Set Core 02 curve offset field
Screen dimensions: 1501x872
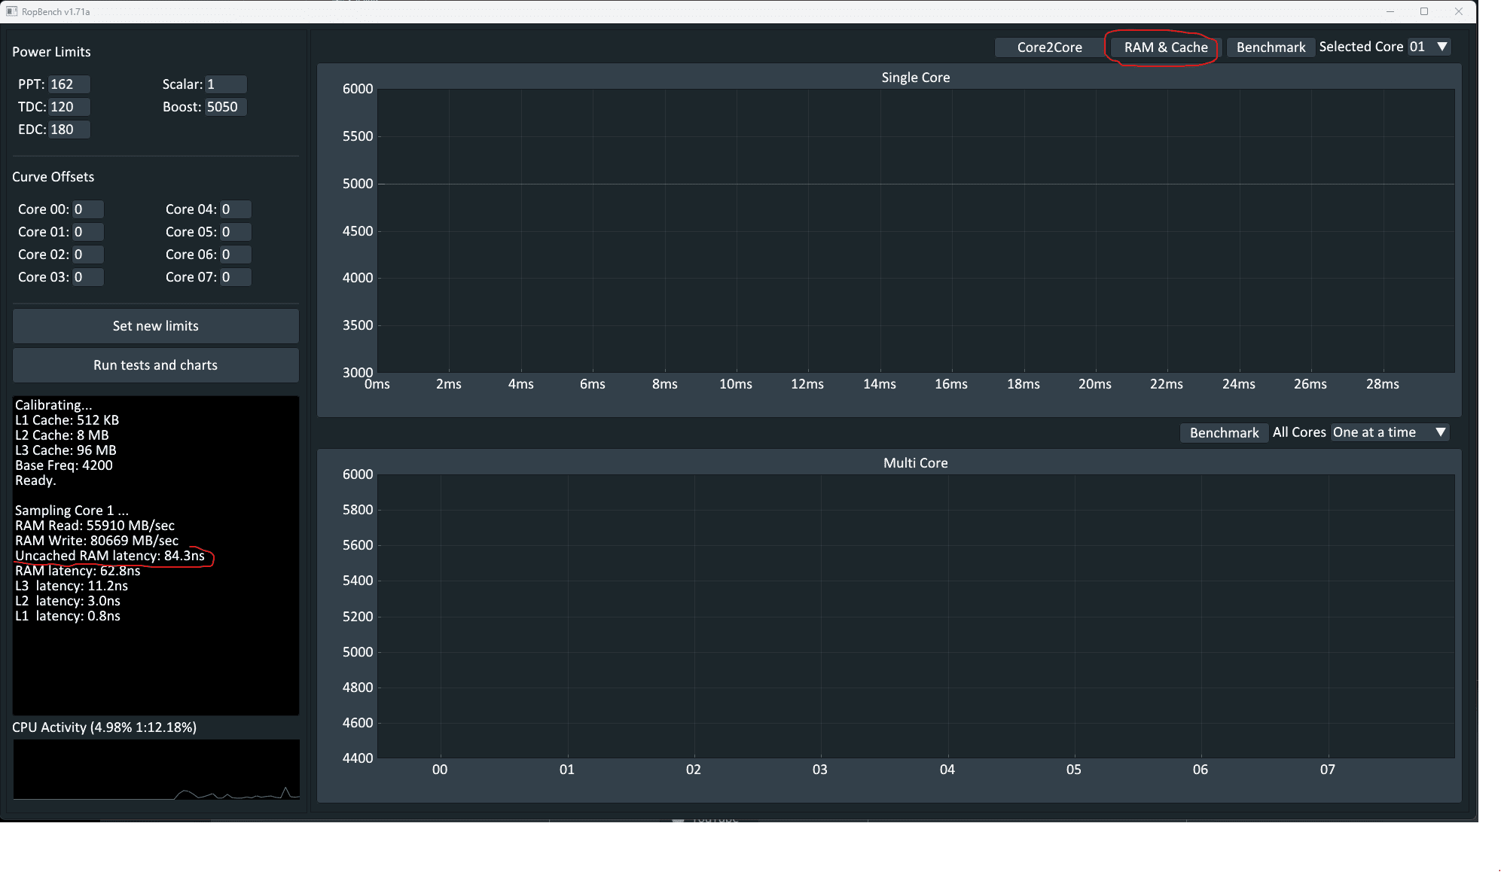pyautogui.click(x=88, y=255)
